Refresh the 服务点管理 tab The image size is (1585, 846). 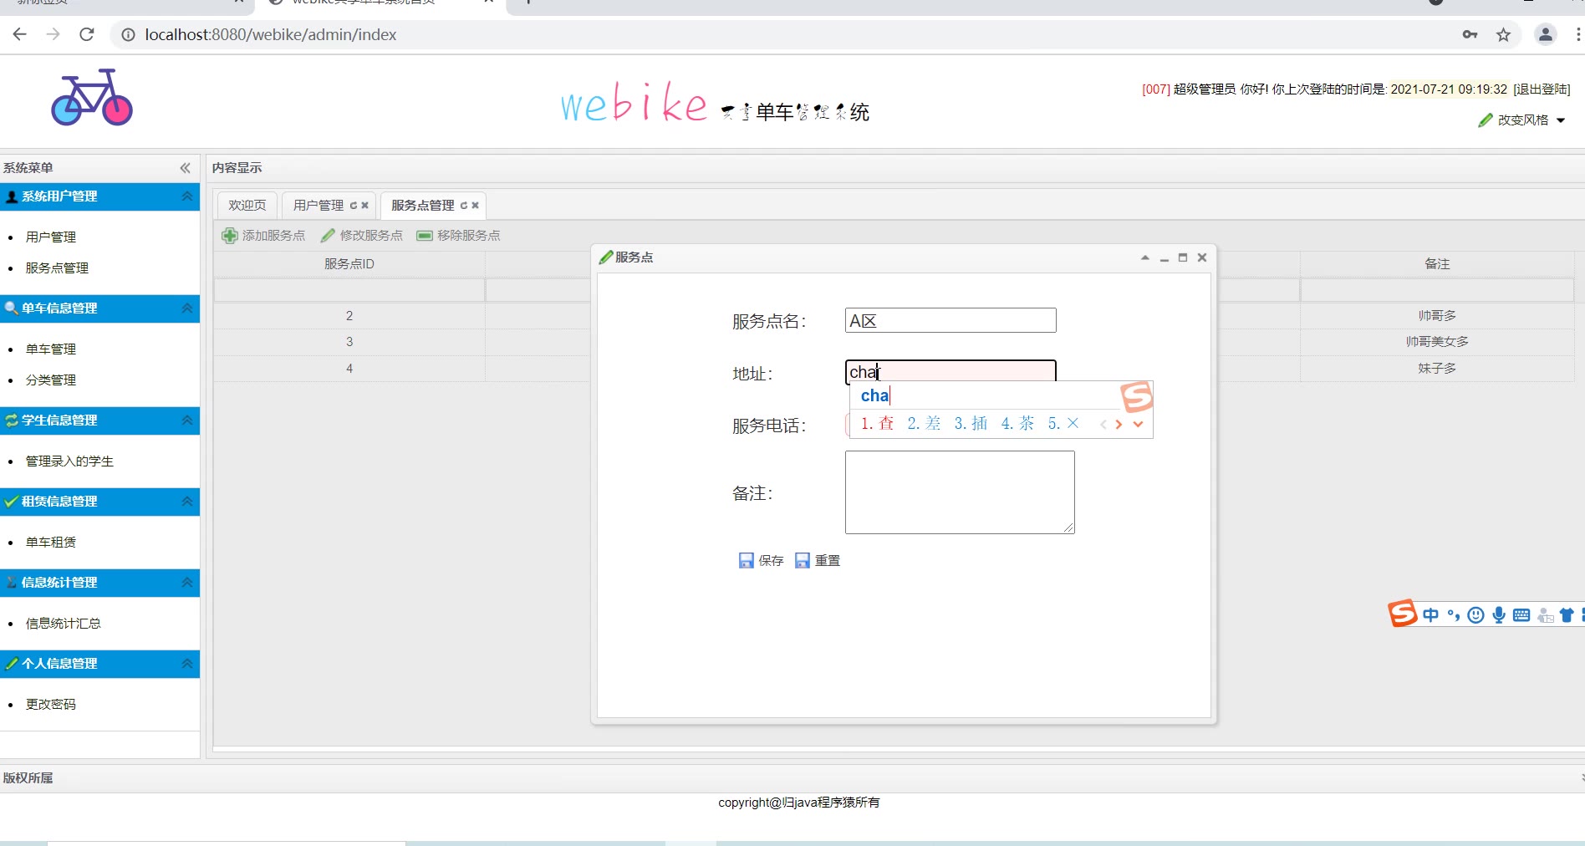pyautogui.click(x=464, y=206)
